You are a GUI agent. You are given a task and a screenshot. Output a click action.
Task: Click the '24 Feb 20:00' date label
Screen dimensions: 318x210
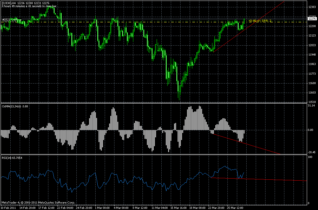pyautogui.click(x=84, y=208)
